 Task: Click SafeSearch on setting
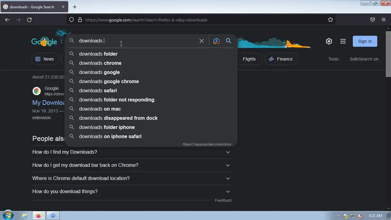(364, 59)
